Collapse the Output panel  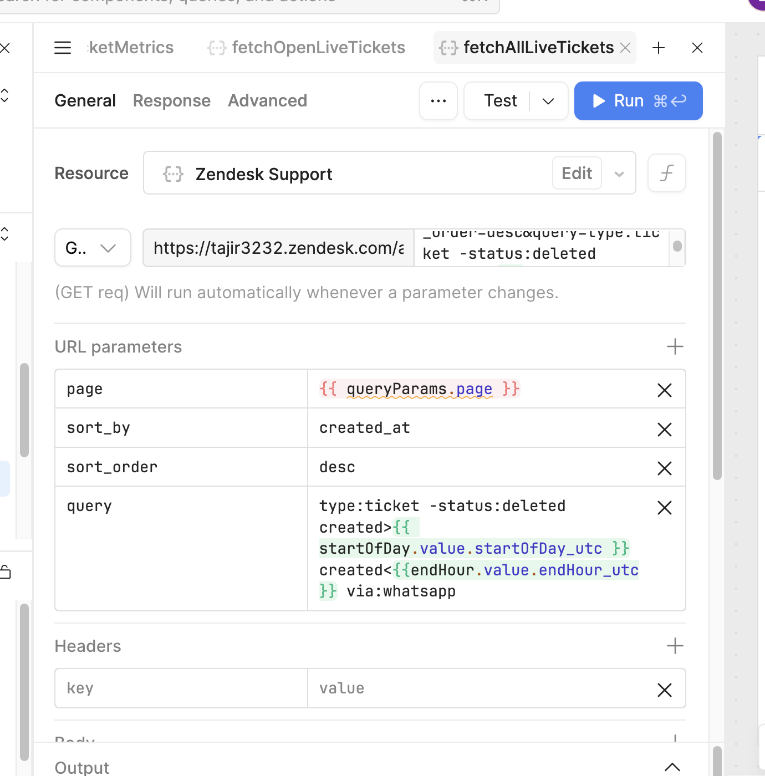[672, 767]
